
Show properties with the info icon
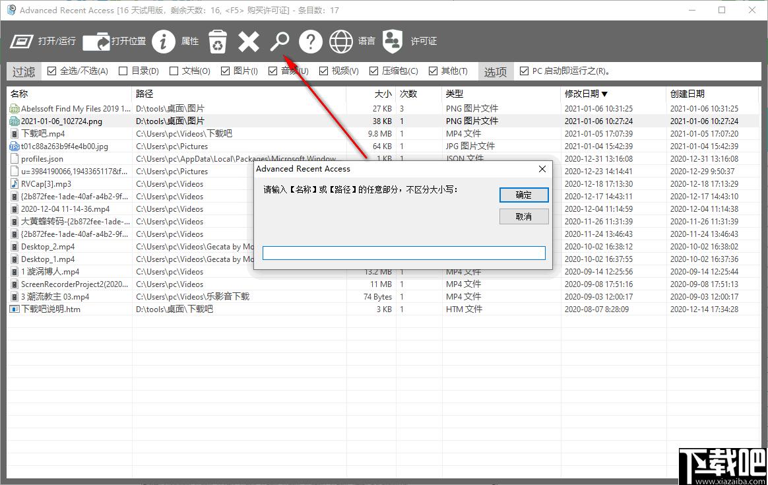pyautogui.click(x=163, y=41)
